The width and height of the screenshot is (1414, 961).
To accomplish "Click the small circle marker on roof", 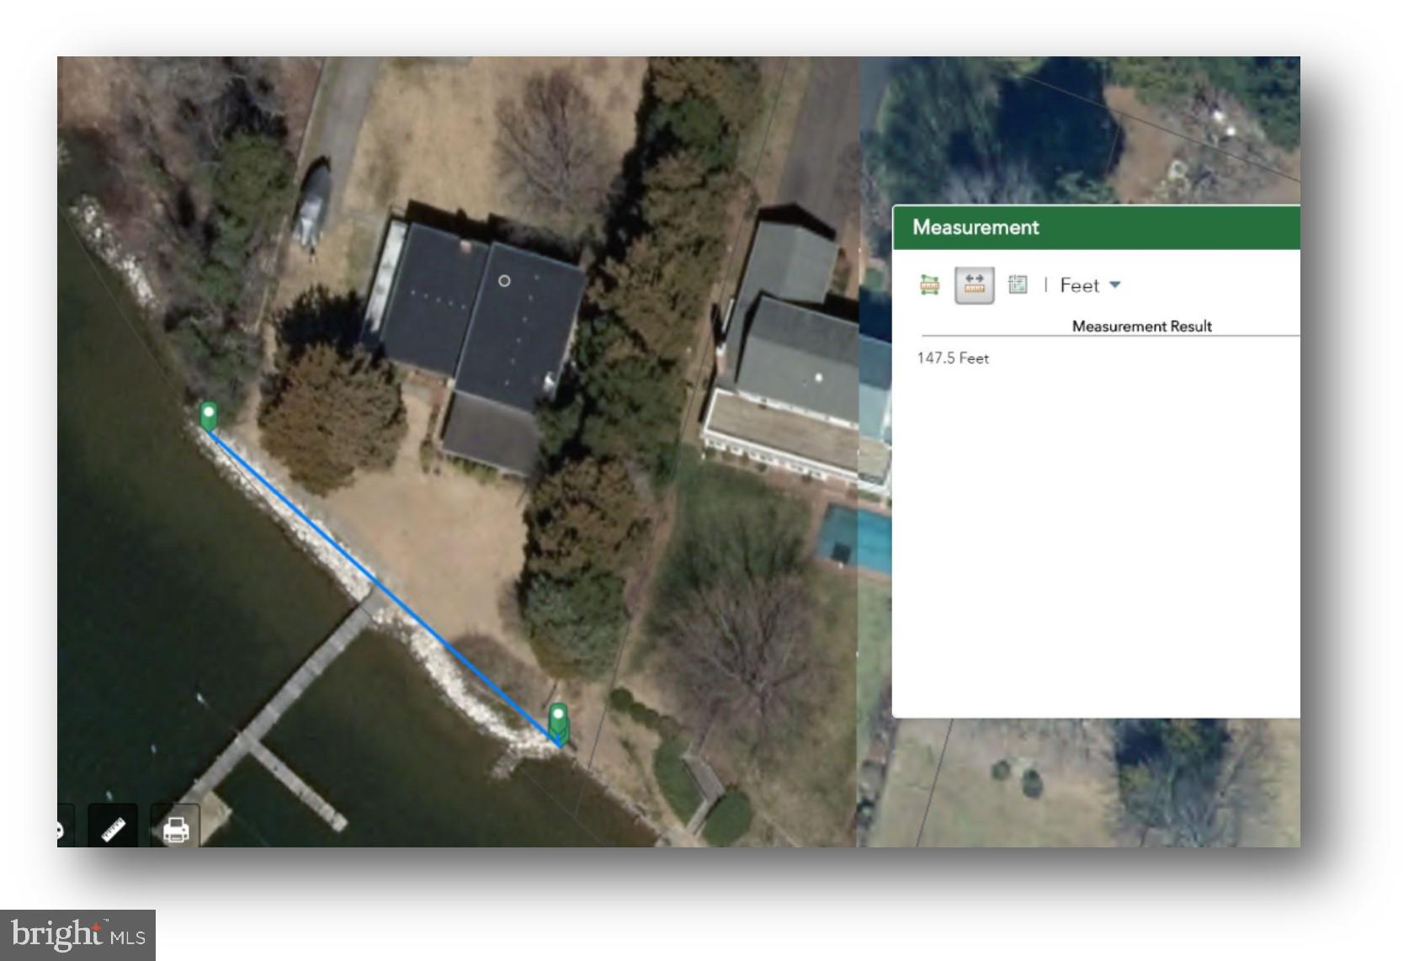I will coord(504,281).
